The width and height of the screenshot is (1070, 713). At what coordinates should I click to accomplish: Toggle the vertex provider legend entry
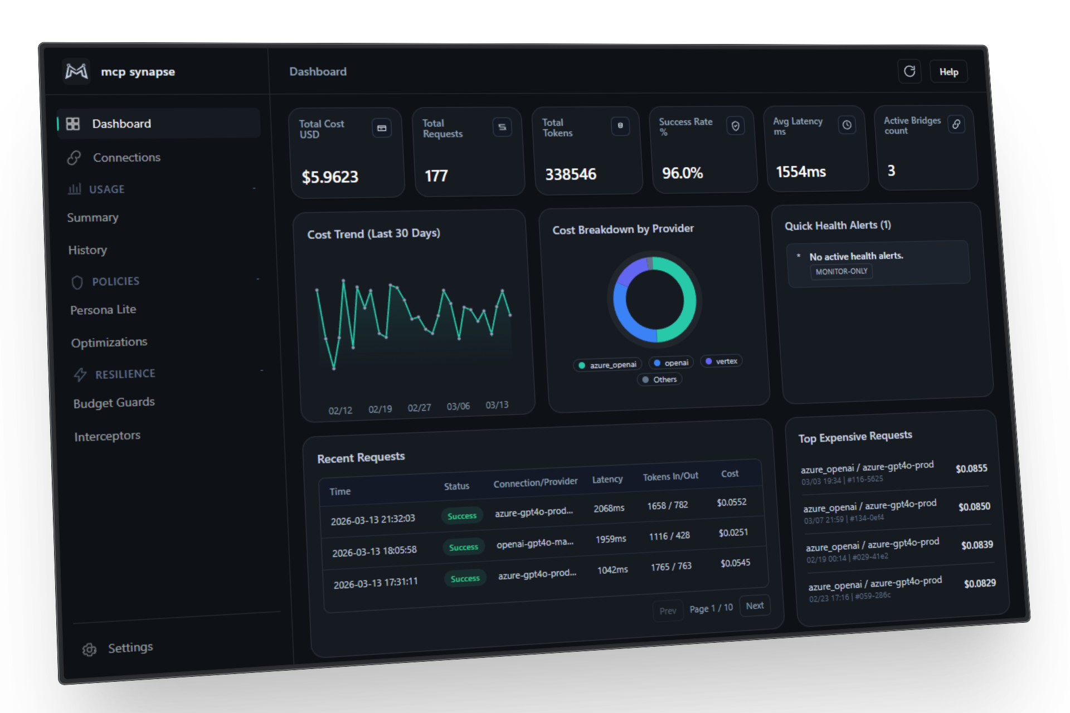pyautogui.click(x=721, y=361)
